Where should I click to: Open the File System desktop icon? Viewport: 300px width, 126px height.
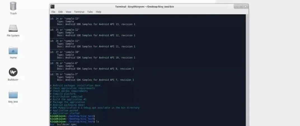[13, 28]
